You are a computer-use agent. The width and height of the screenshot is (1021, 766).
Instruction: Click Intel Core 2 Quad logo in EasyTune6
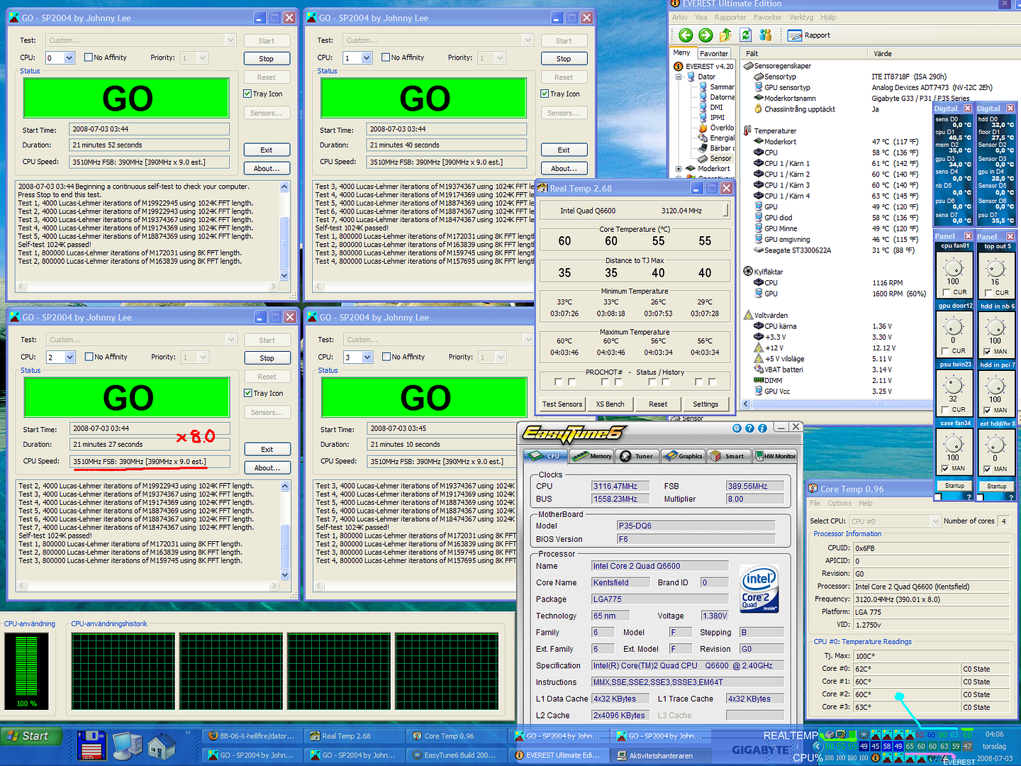click(759, 589)
